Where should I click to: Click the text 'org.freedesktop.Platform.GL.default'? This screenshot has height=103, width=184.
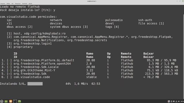pos(44,60)
